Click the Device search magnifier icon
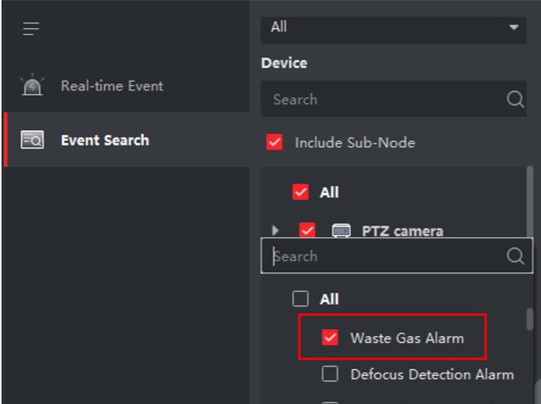 tap(515, 100)
